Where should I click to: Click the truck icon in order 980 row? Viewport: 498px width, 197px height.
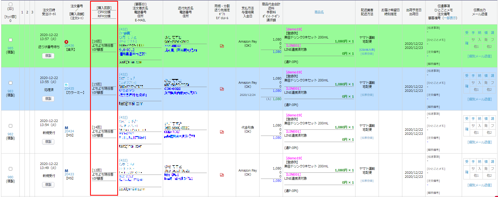[x=222, y=175]
